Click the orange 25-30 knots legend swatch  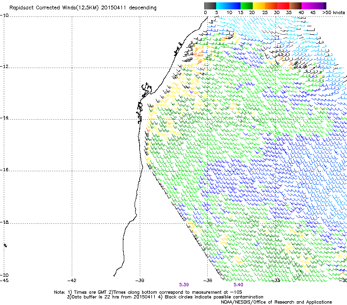pyautogui.click(x=271, y=6)
